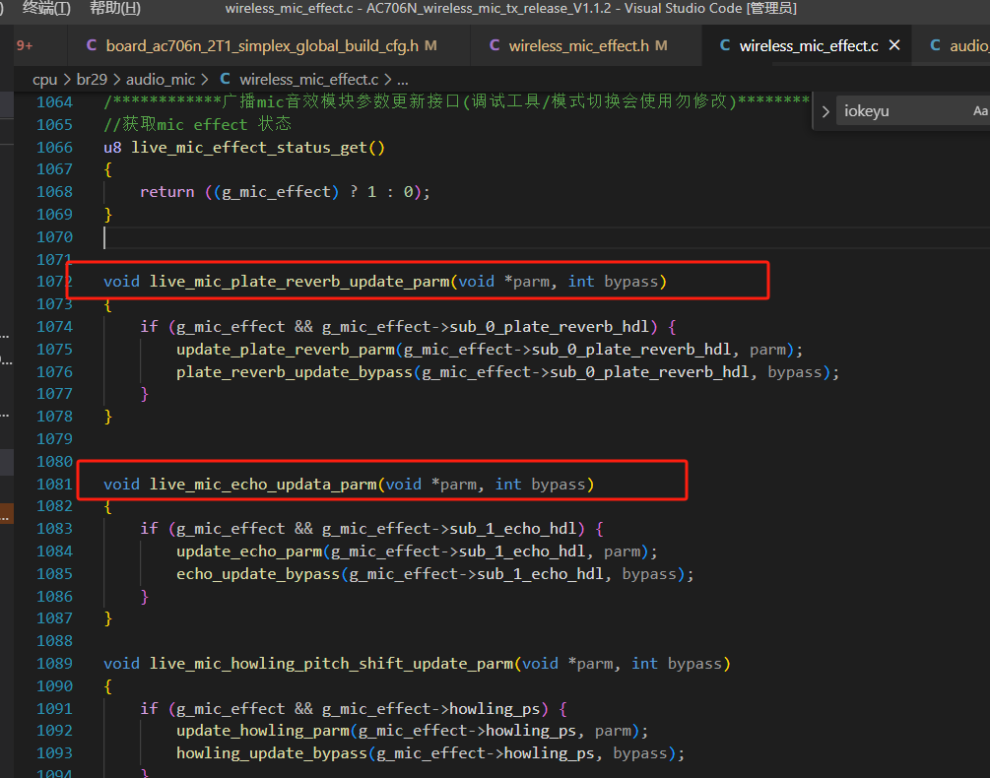Click the u8 return type on line 1066
The image size is (990, 778).
click(112, 148)
